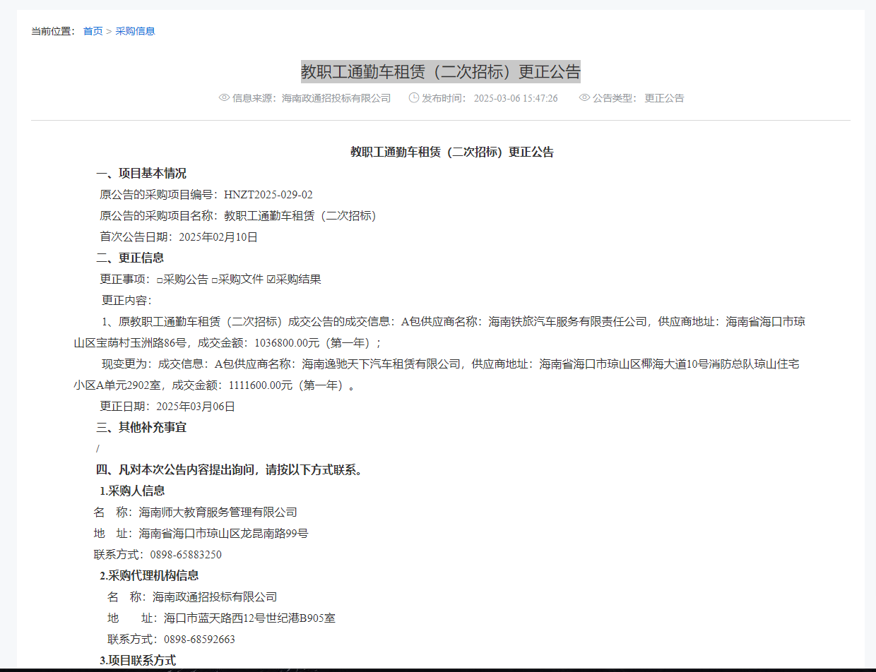The image size is (876, 672).
Task: Go to 首页 in the breadcrumb
Action: coord(93,31)
